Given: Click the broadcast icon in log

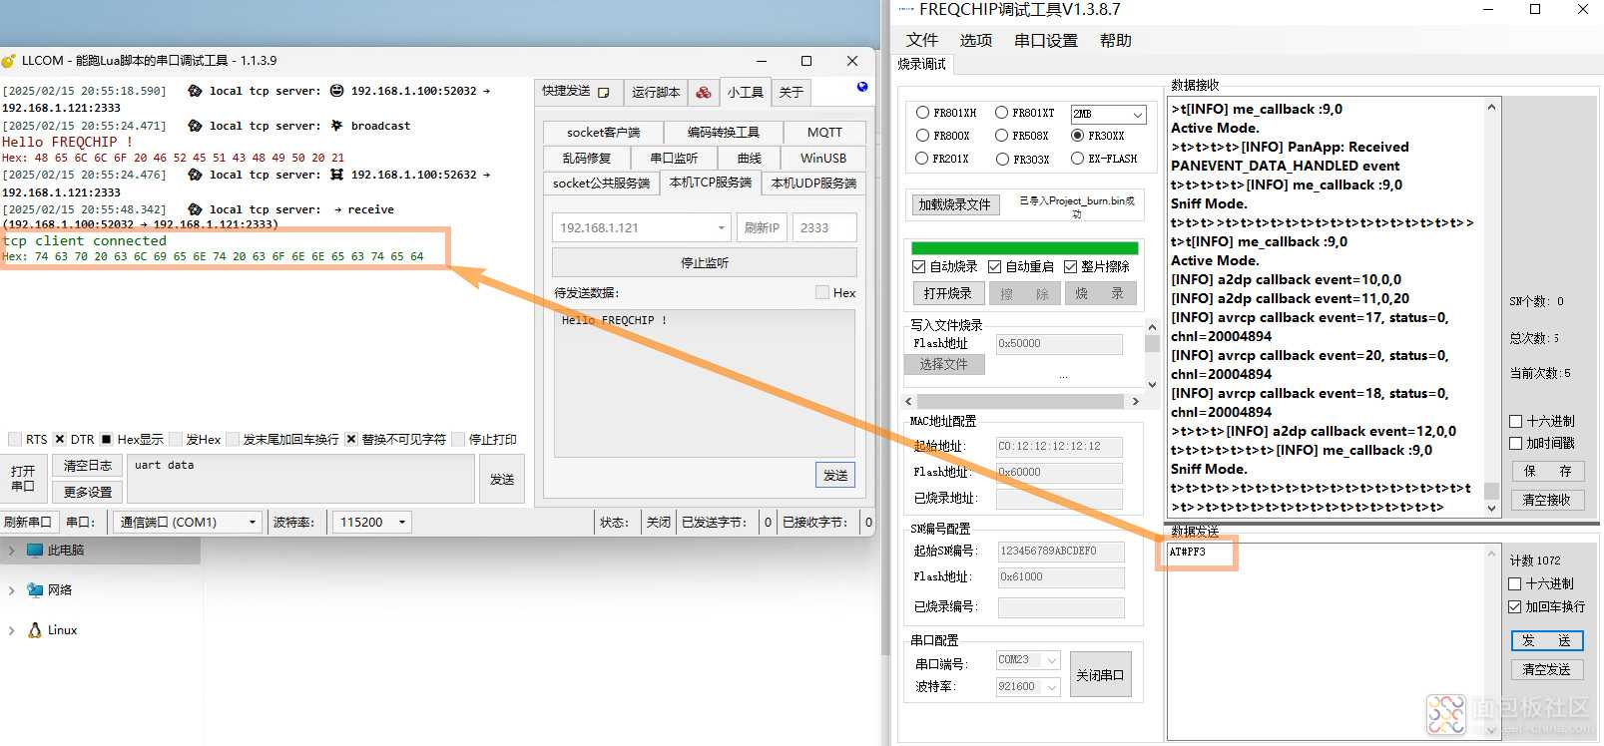Looking at the screenshot, I should (x=336, y=126).
